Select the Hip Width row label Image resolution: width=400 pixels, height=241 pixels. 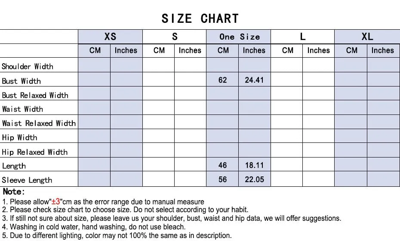20,138
